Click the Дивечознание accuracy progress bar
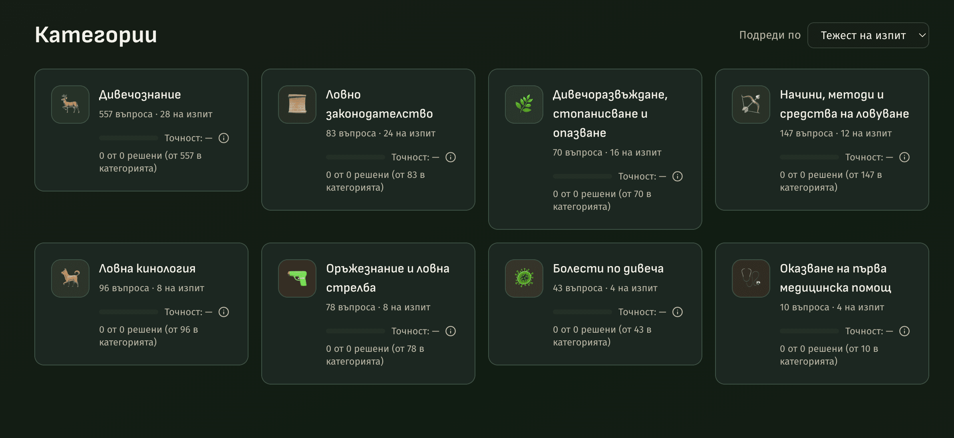The image size is (954, 438). [x=129, y=138]
